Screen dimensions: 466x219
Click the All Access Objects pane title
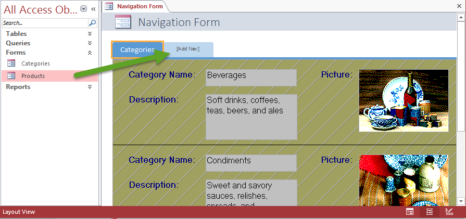[x=41, y=9]
